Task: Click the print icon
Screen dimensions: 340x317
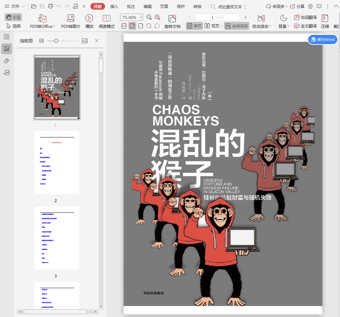Action: pyautogui.click(x=50, y=6)
